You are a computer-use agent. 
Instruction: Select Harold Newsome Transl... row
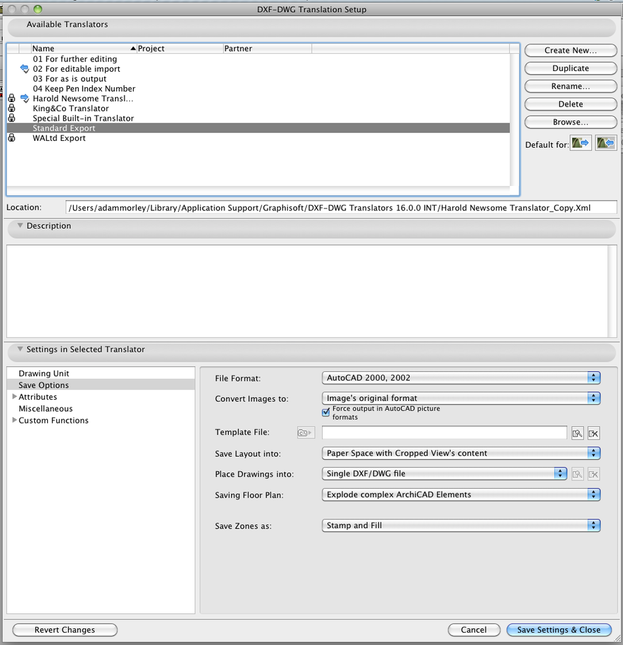[x=258, y=98]
